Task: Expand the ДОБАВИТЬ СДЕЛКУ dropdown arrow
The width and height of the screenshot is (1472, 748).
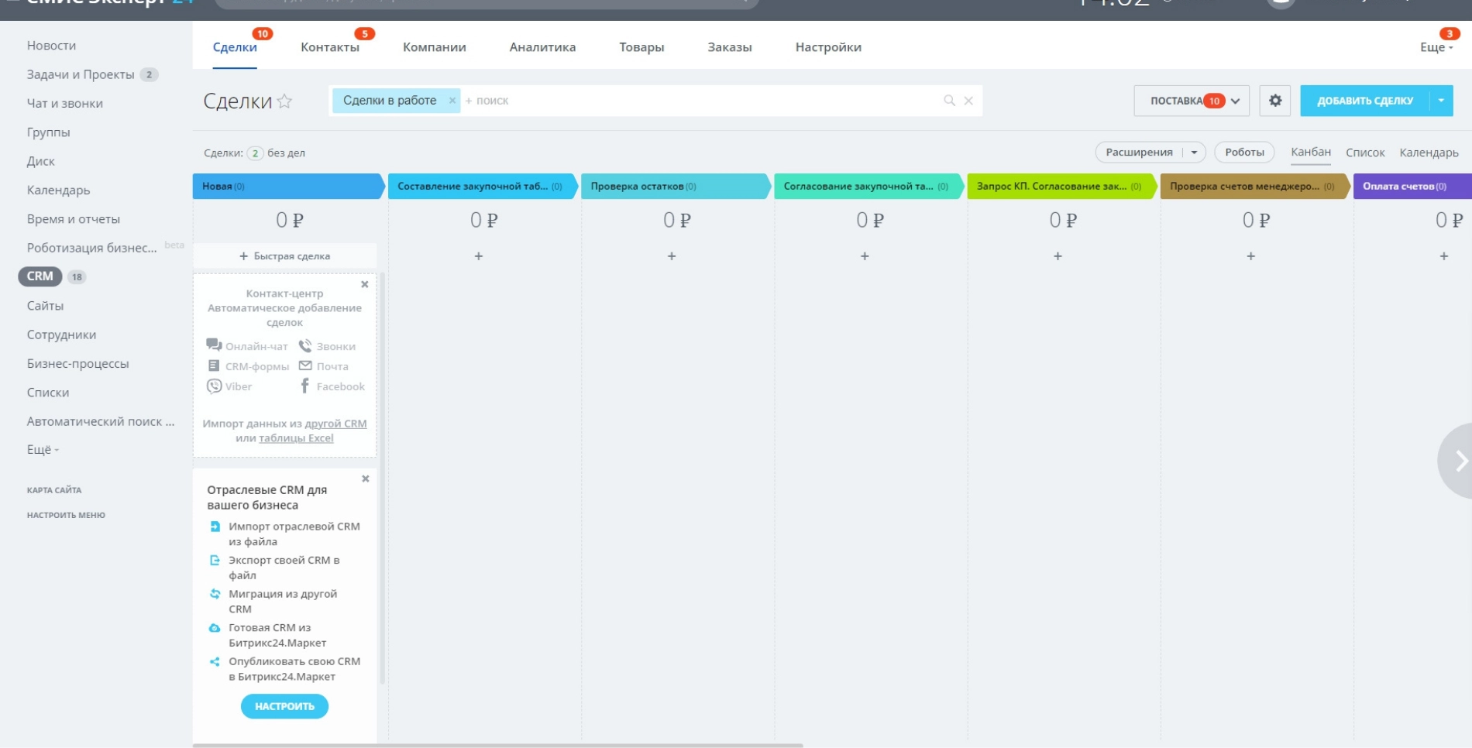Action: tap(1441, 101)
